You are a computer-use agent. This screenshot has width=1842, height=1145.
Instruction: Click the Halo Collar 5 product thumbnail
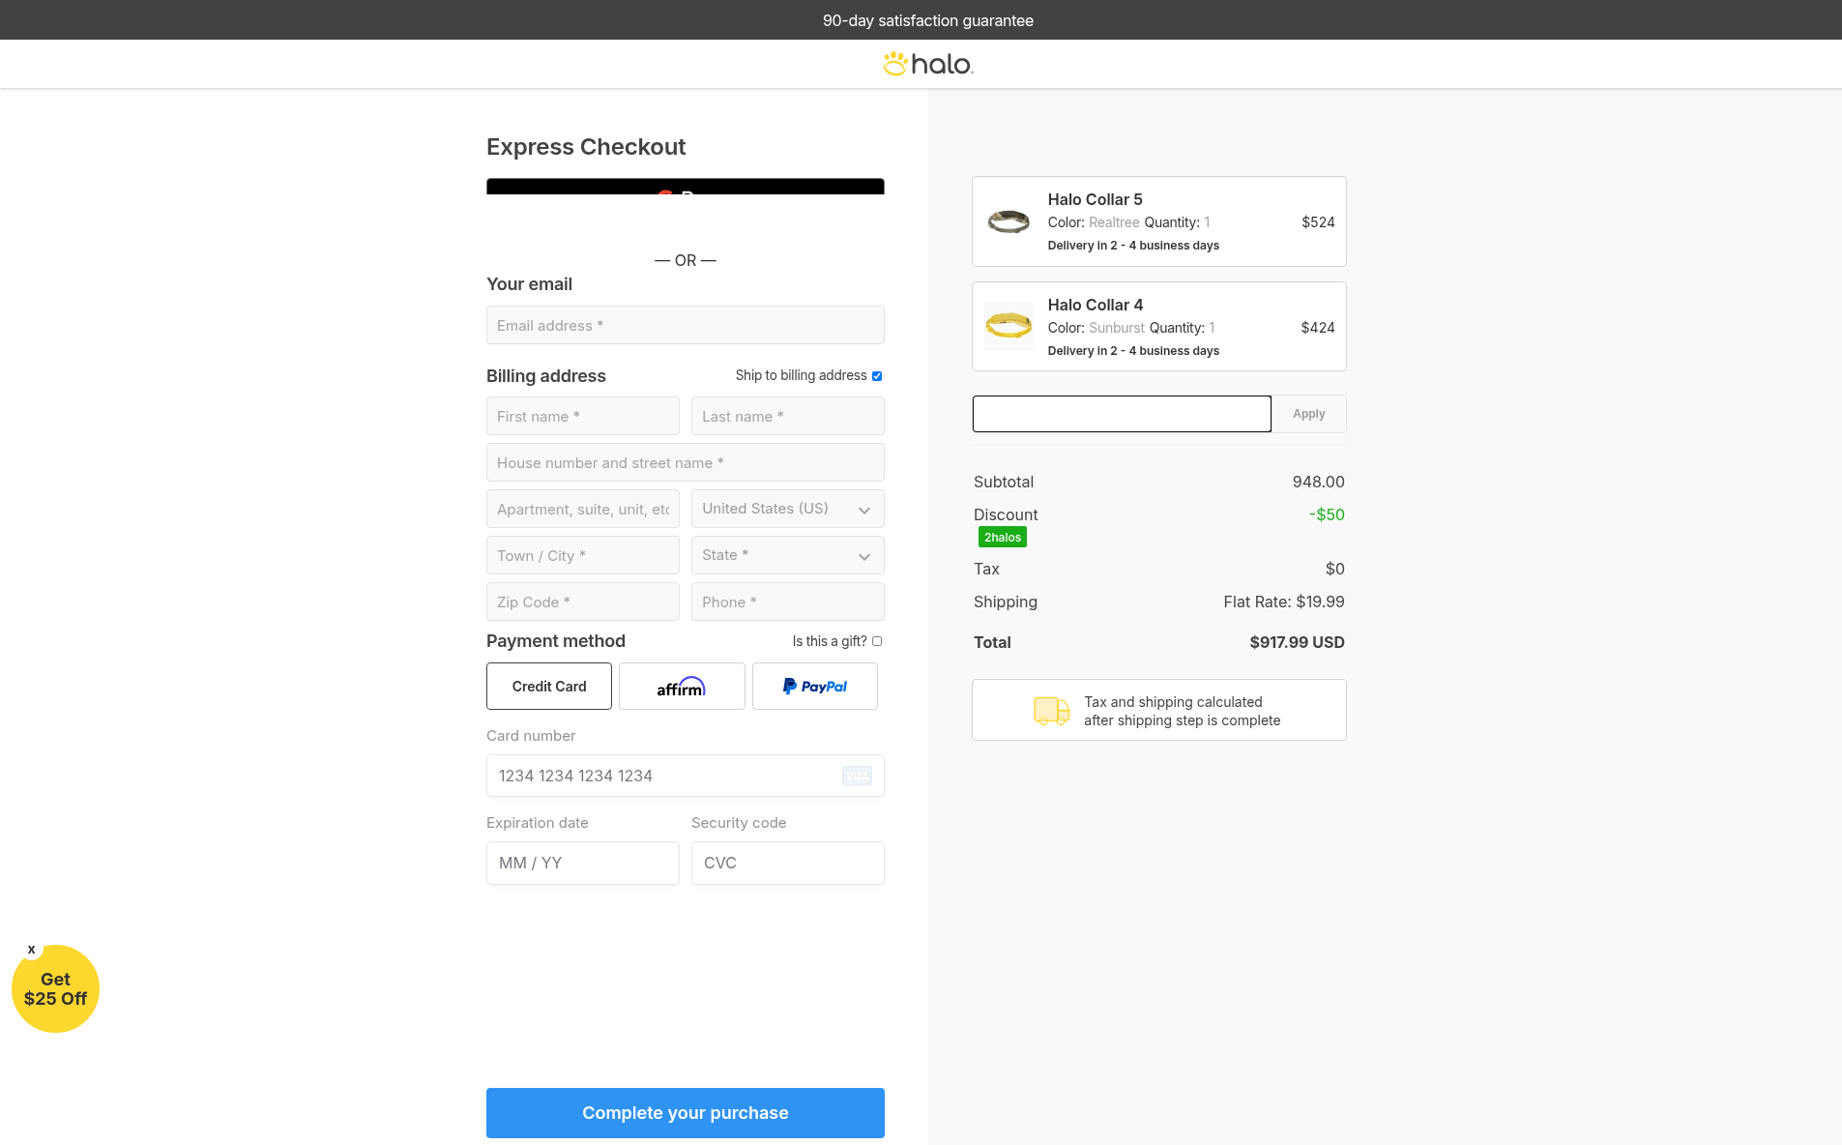pyautogui.click(x=1009, y=221)
